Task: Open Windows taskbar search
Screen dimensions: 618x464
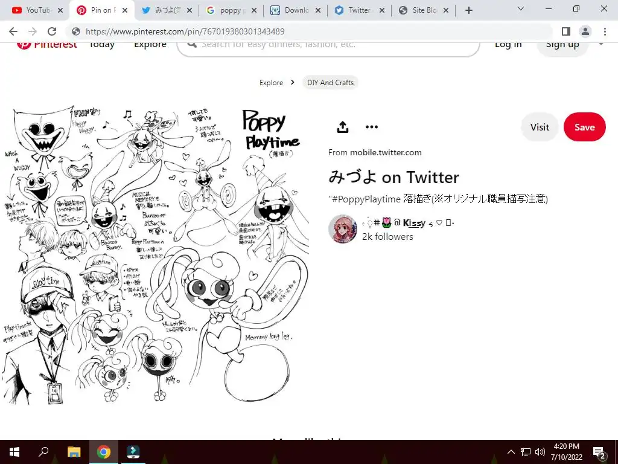Action: 43,452
